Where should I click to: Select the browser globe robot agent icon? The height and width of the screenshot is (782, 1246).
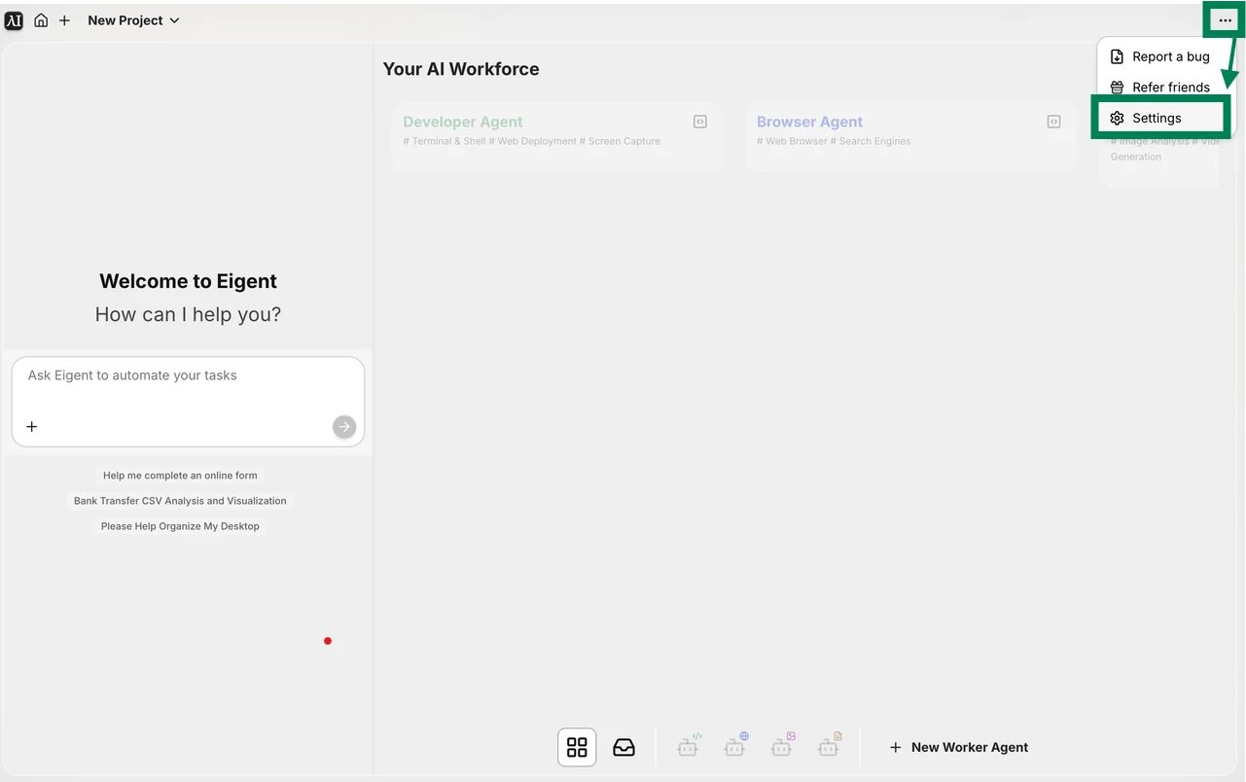735,745
